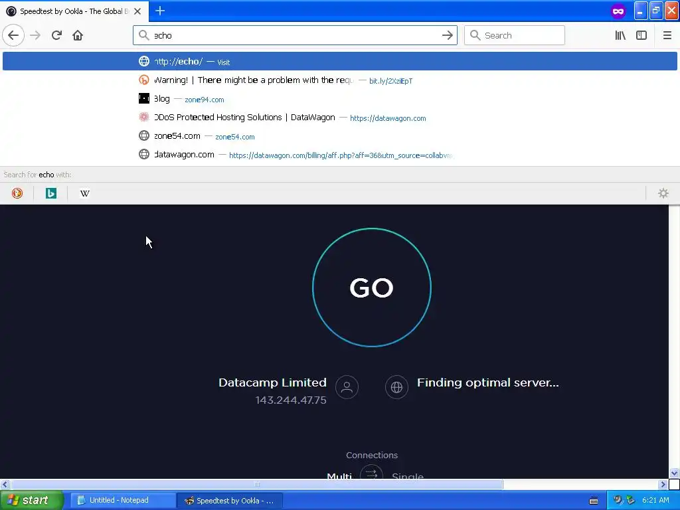Search with Bing engine icon

click(50, 193)
